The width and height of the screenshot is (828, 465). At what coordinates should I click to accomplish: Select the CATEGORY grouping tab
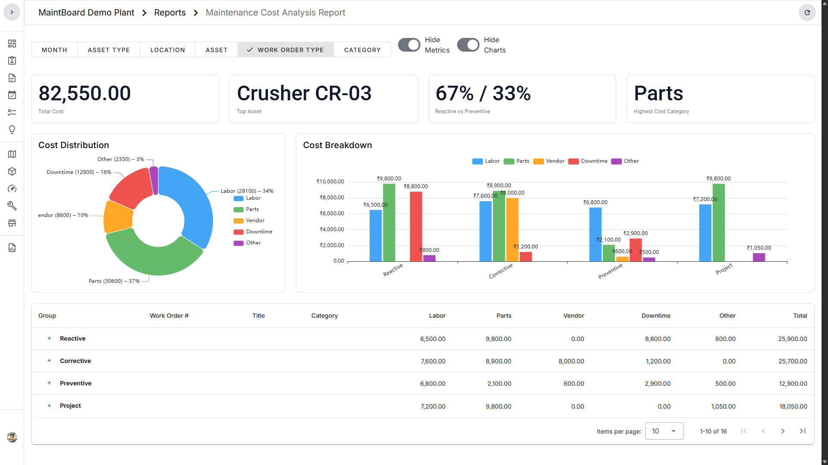[362, 50]
